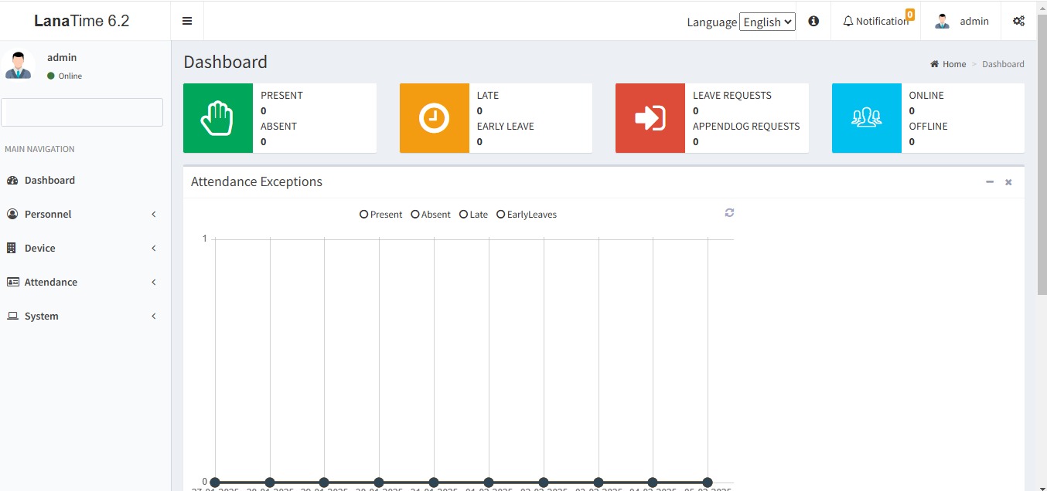Open Personnel in main navigation
1047x491 pixels.
click(x=85, y=214)
